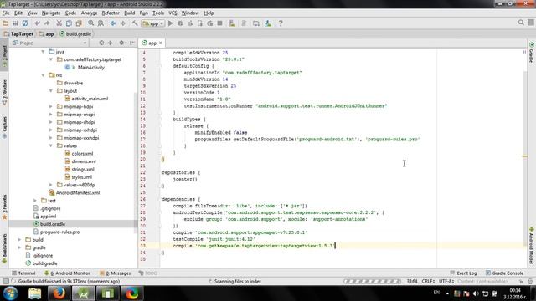
Task: Click the Copy toolbar icon
Action: [x=69, y=23]
